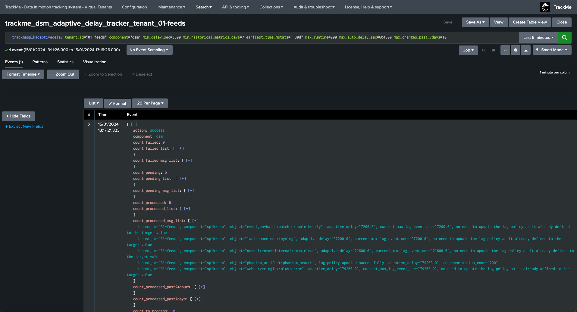The image size is (577, 312).
Task: Switch to the Statistics tab
Action: (x=65, y=62)
